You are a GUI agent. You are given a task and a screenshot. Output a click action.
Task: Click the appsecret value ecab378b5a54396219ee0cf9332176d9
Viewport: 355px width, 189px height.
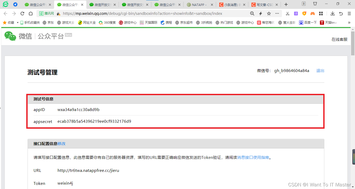(x=94, y=121)
